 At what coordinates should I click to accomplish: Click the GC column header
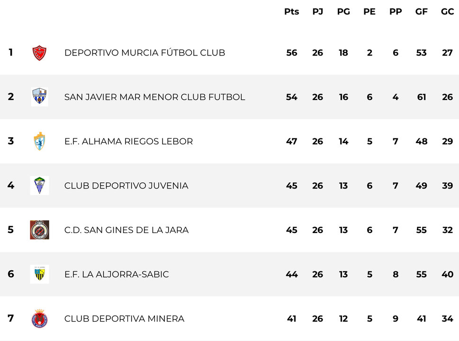point(448,11)
